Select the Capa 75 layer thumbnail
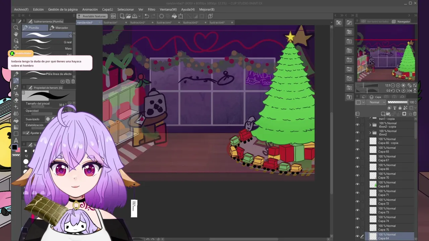 point(373,228)
